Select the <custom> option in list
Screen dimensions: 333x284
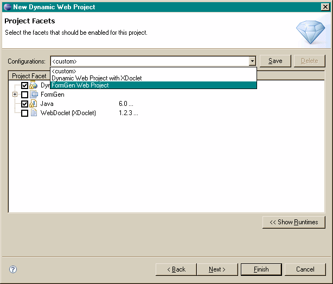pyautogui.click(x=64, y=71)
